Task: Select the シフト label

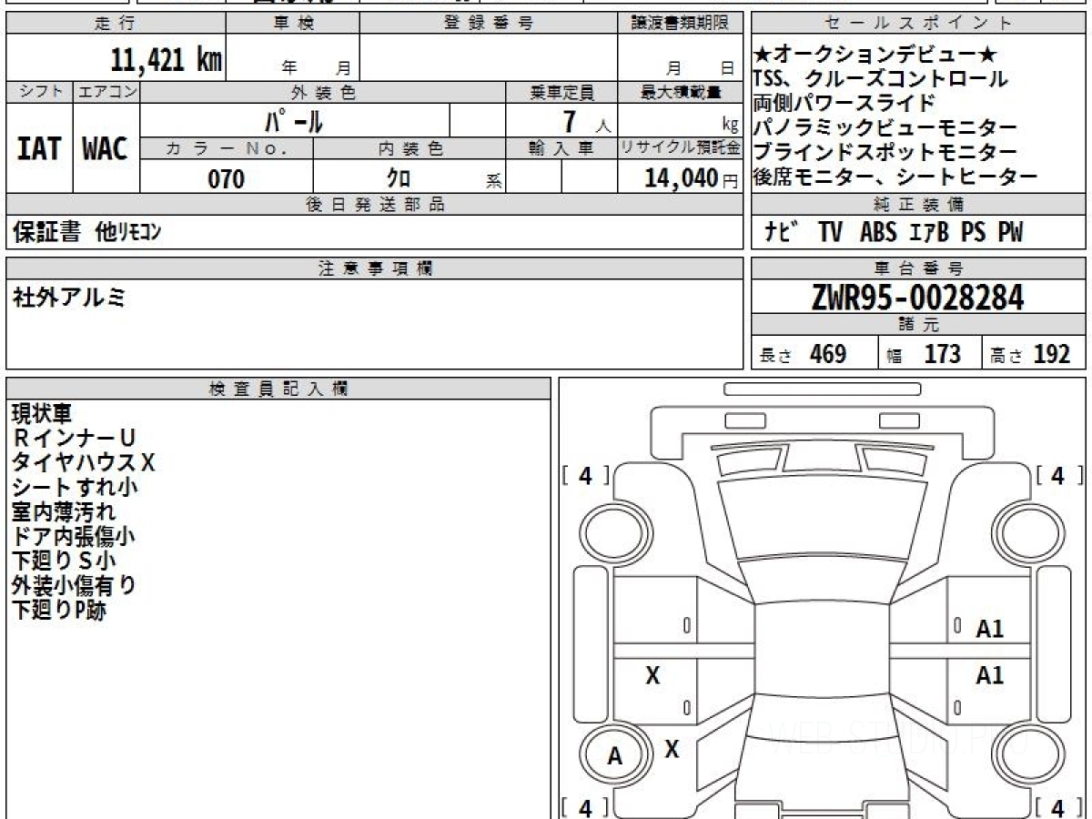Action: [x=39, y=92]
